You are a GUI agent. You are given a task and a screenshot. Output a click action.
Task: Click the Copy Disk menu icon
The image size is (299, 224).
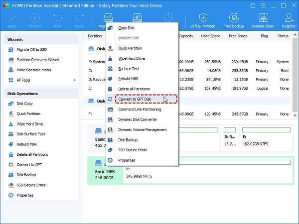(x=110, y=28)
